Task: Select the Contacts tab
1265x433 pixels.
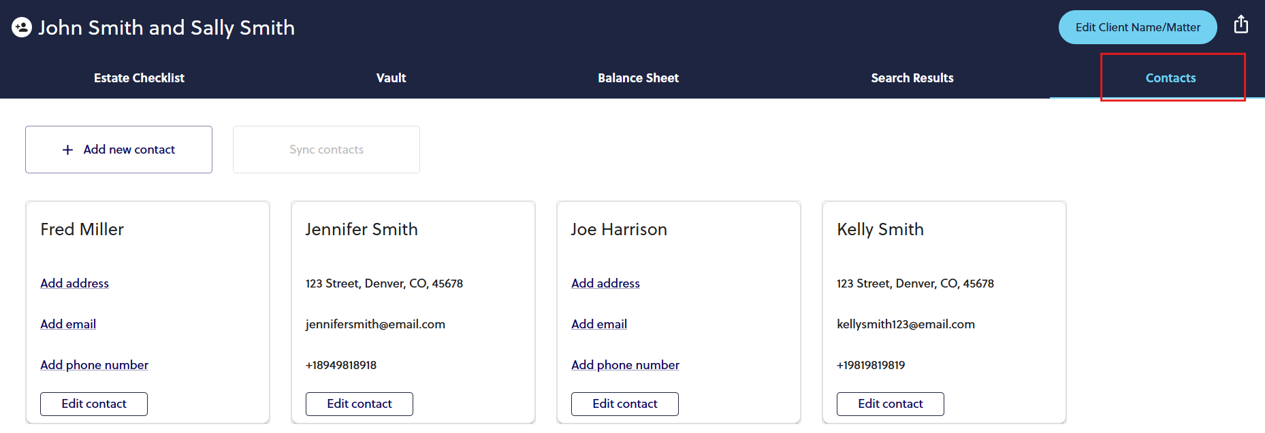Action: point(1170,78)
